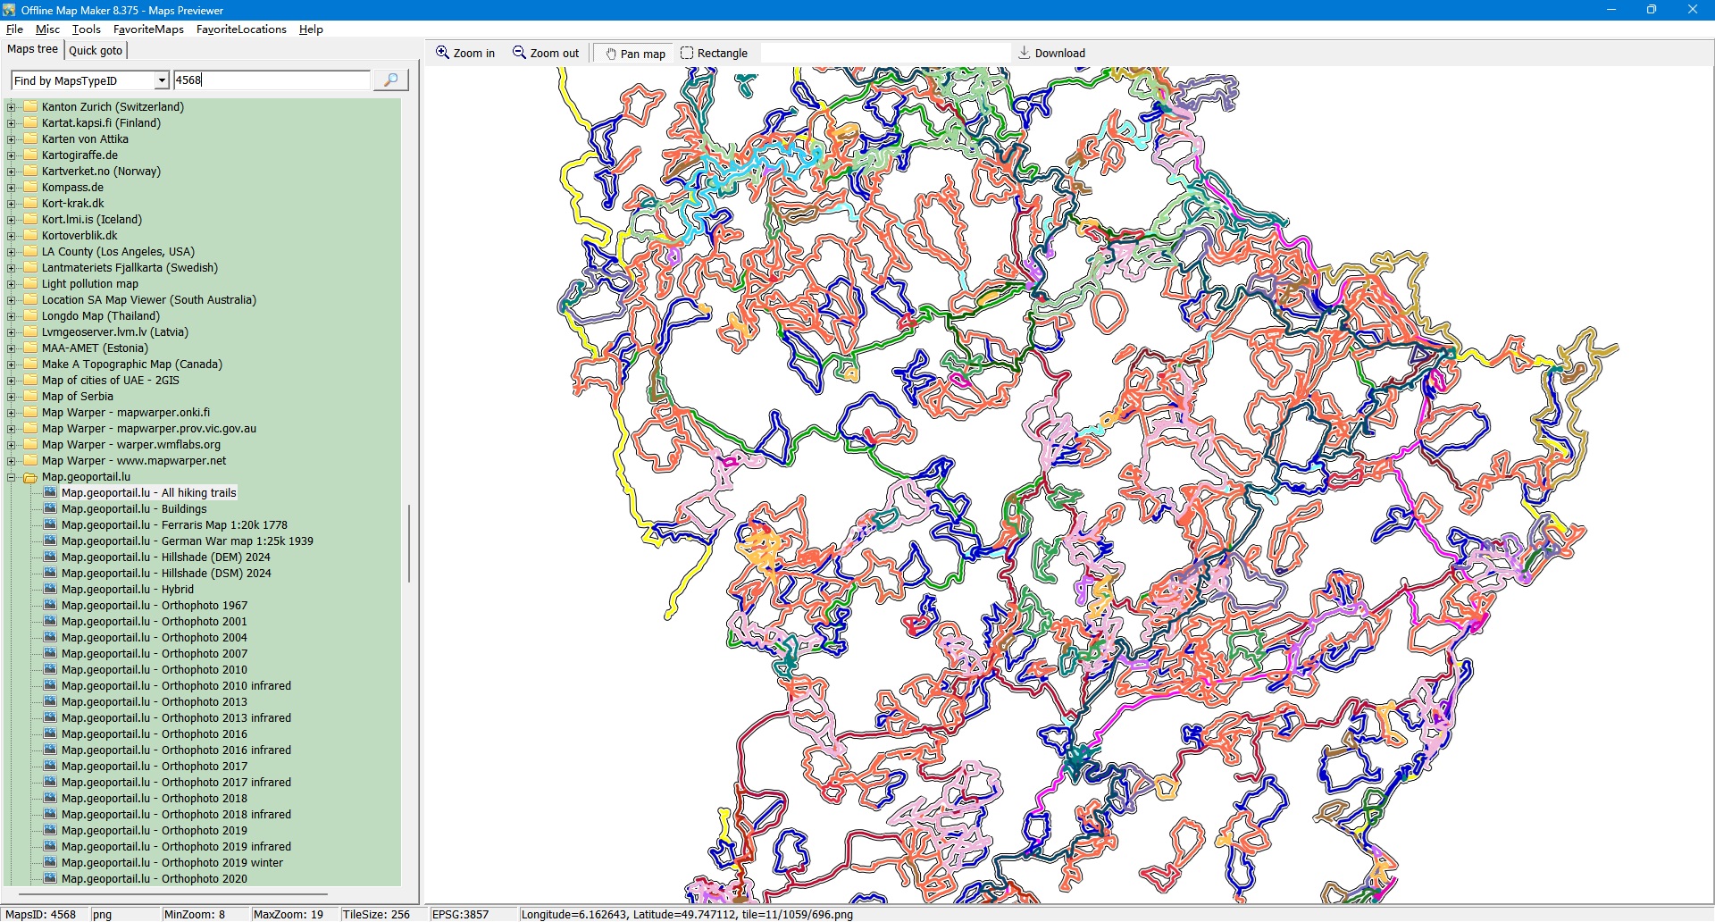Activate the Pan map tool
This screenshot has height=922, width=1715.
635,54
